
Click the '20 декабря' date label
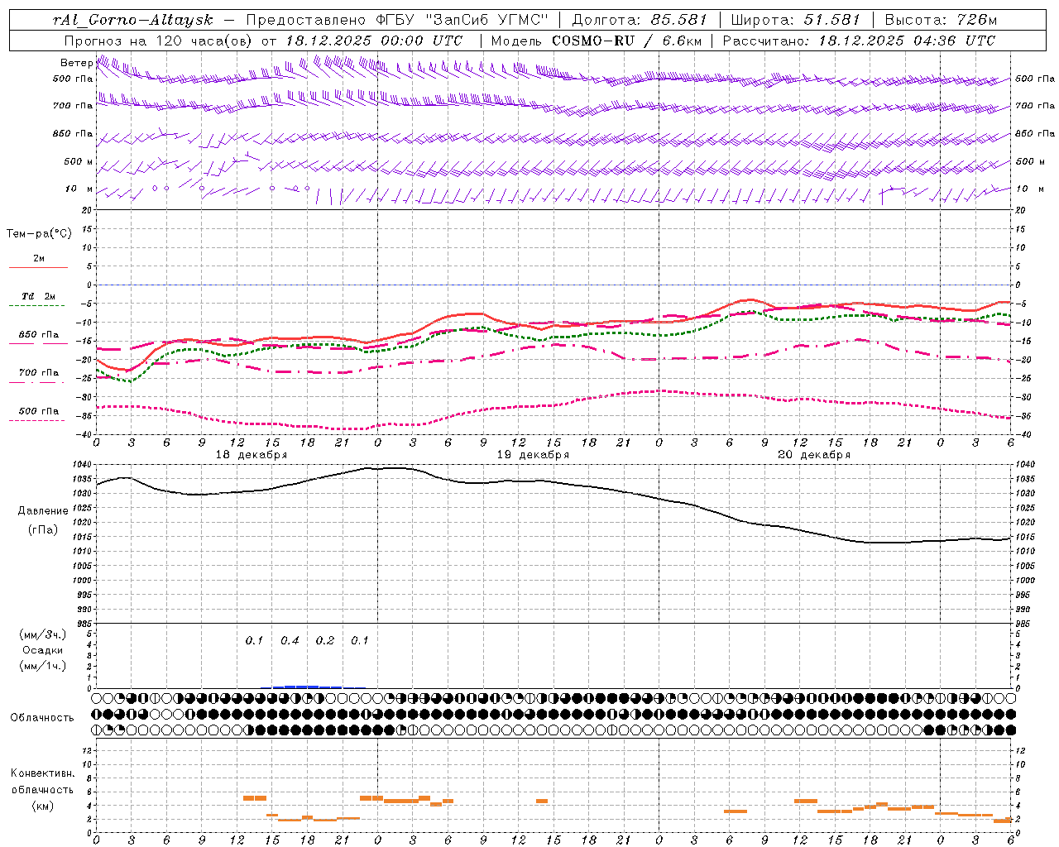pyautogui.click(x=814, y=455)
